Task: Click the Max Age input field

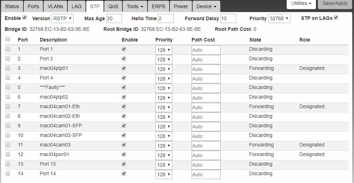Action: tap(114, 18)
